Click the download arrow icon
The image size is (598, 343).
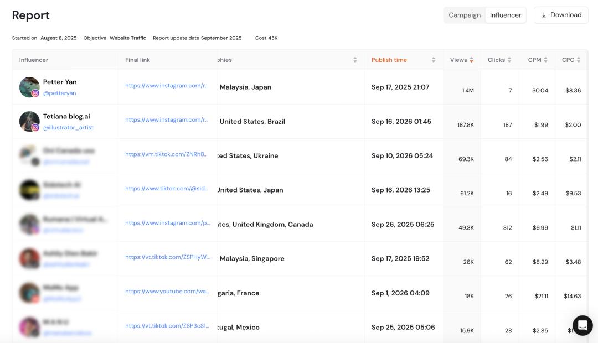pyautogui.click(x=544, y=15)
